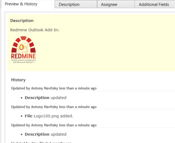
Task: Click the partially visible update entry at bottom
Action: (41, 142)
